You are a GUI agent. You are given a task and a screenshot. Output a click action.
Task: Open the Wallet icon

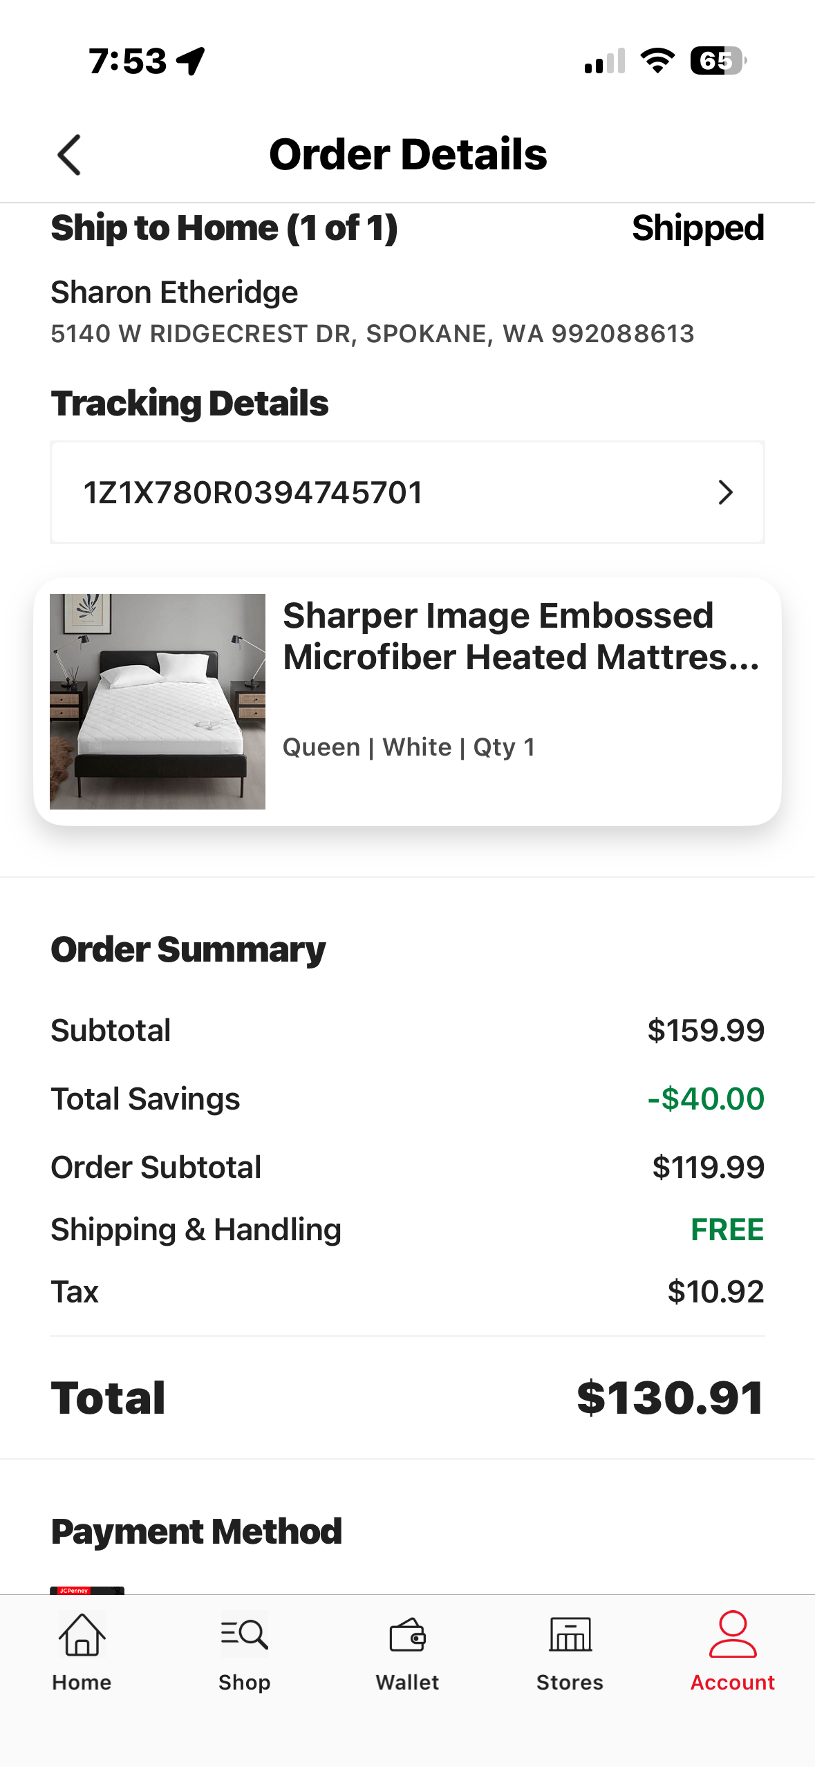(407, 1635)
